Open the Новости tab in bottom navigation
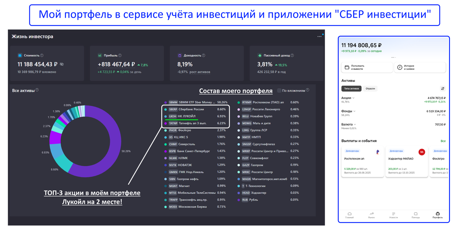Viewport: 463px width, 233px height. point(394,215)
